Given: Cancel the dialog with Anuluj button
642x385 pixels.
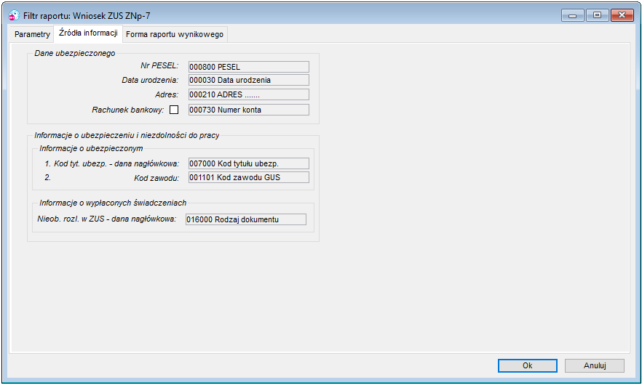Looking at the screenshot, I should click(595, 366).
